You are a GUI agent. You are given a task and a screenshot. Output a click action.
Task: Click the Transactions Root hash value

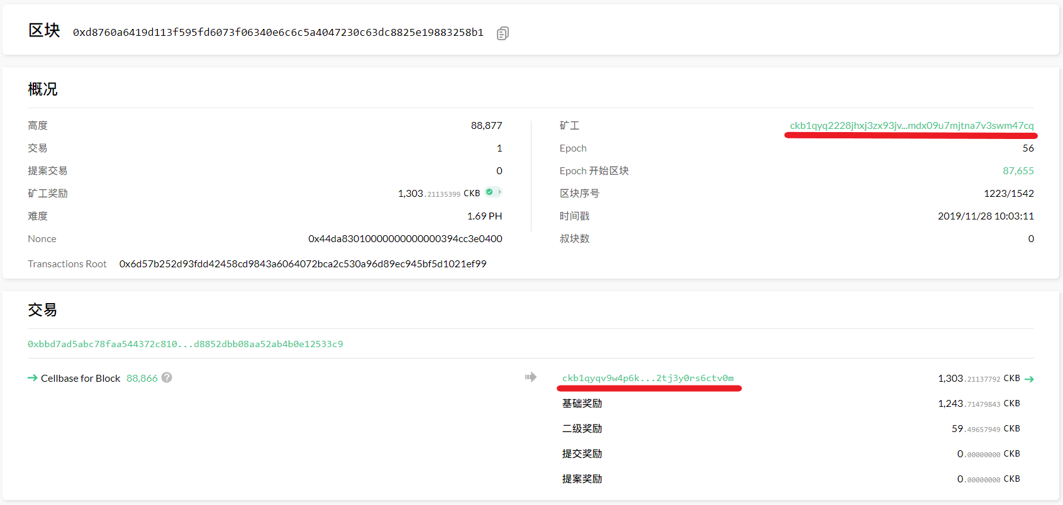(303, 264)
